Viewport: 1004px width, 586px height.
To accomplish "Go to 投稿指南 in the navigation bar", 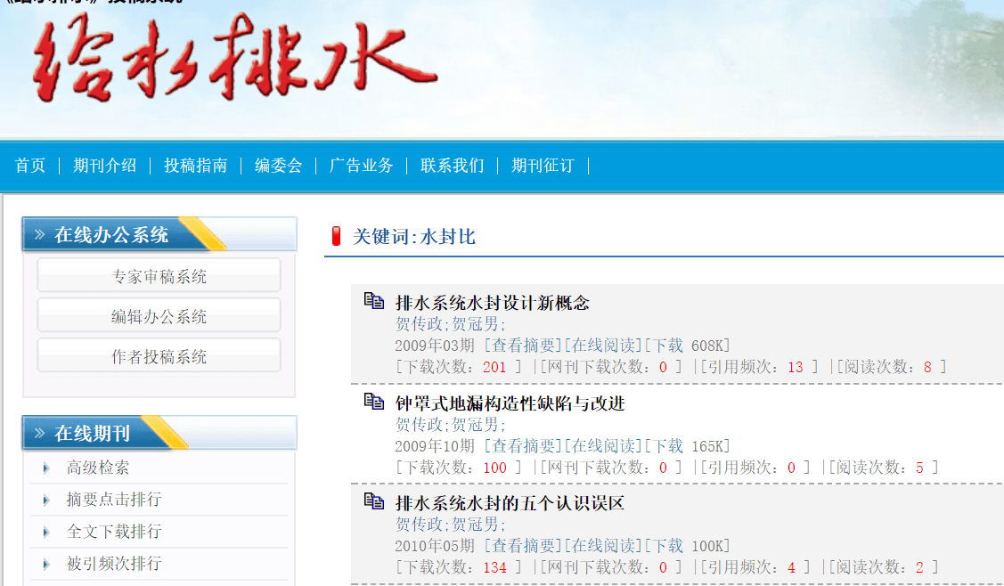I will 195,166.
